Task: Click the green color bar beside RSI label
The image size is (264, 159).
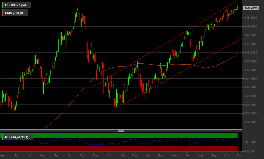Action: pos(3,137)
